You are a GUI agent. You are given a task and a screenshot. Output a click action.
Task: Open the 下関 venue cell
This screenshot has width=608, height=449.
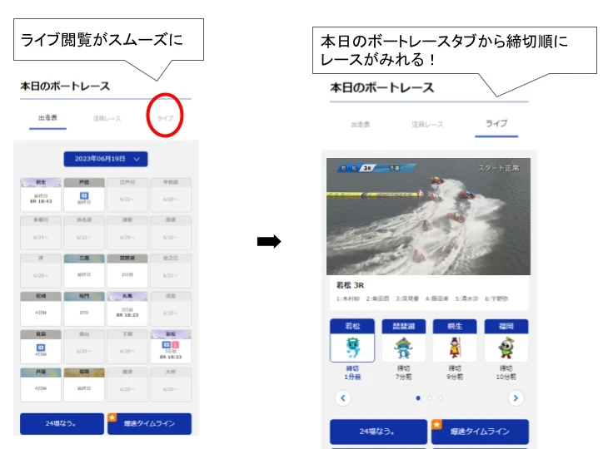[x=127, y=347]
